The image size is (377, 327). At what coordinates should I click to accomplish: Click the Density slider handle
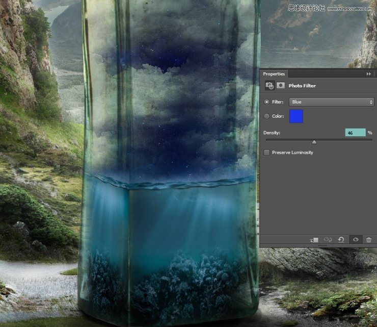click(x=314, y=142)
